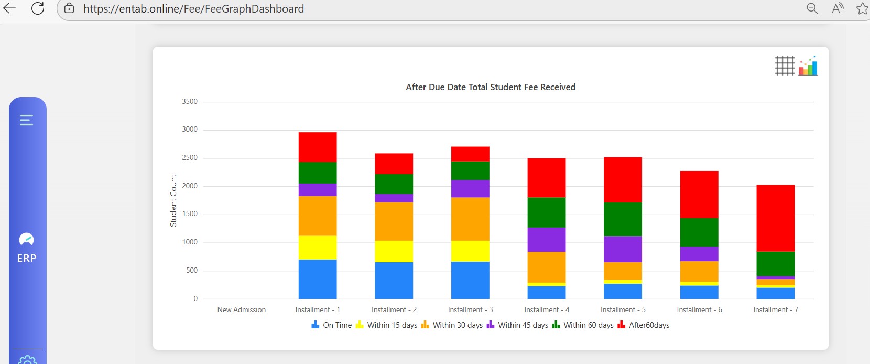The height and width of the screenshot is (364, 870).
Task: Add page to favorites with star icon
Action: [x=862, y=8]
